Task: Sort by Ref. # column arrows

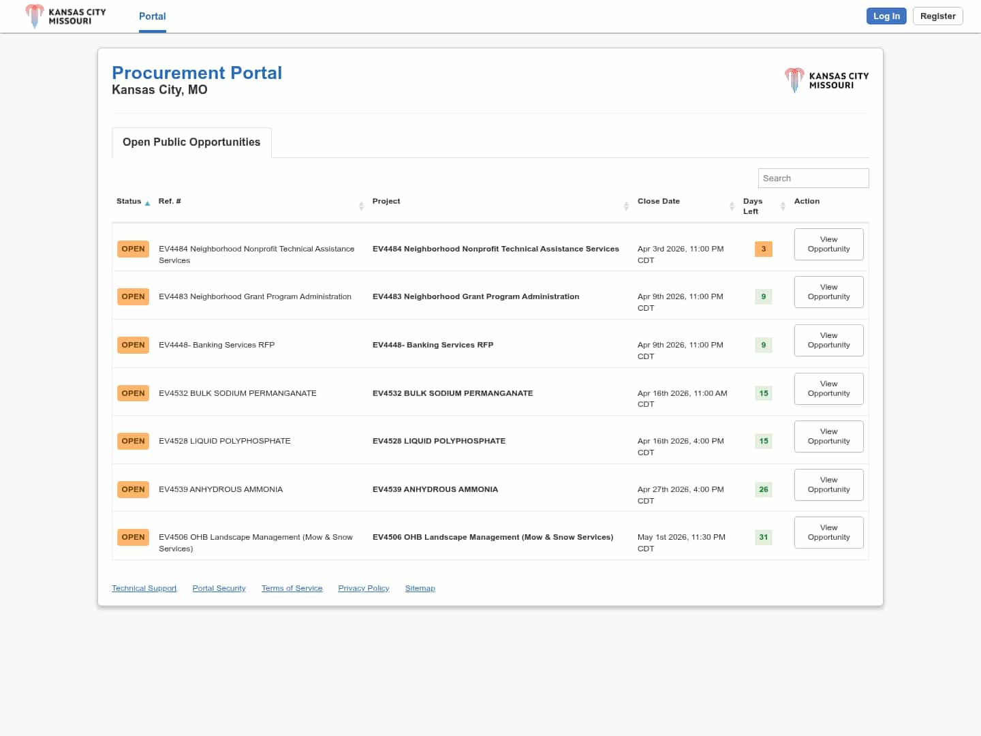Action: (361, 206)
